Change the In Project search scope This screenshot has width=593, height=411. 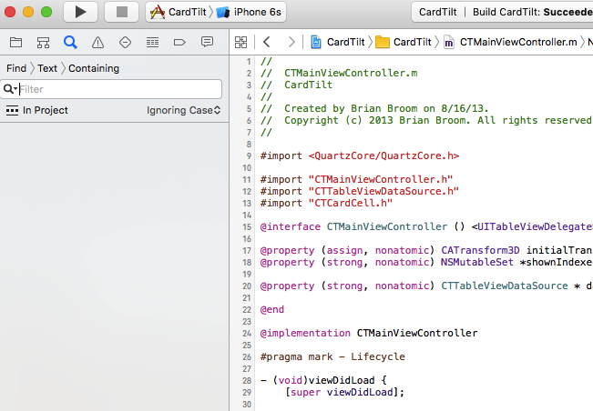(37, 110)
